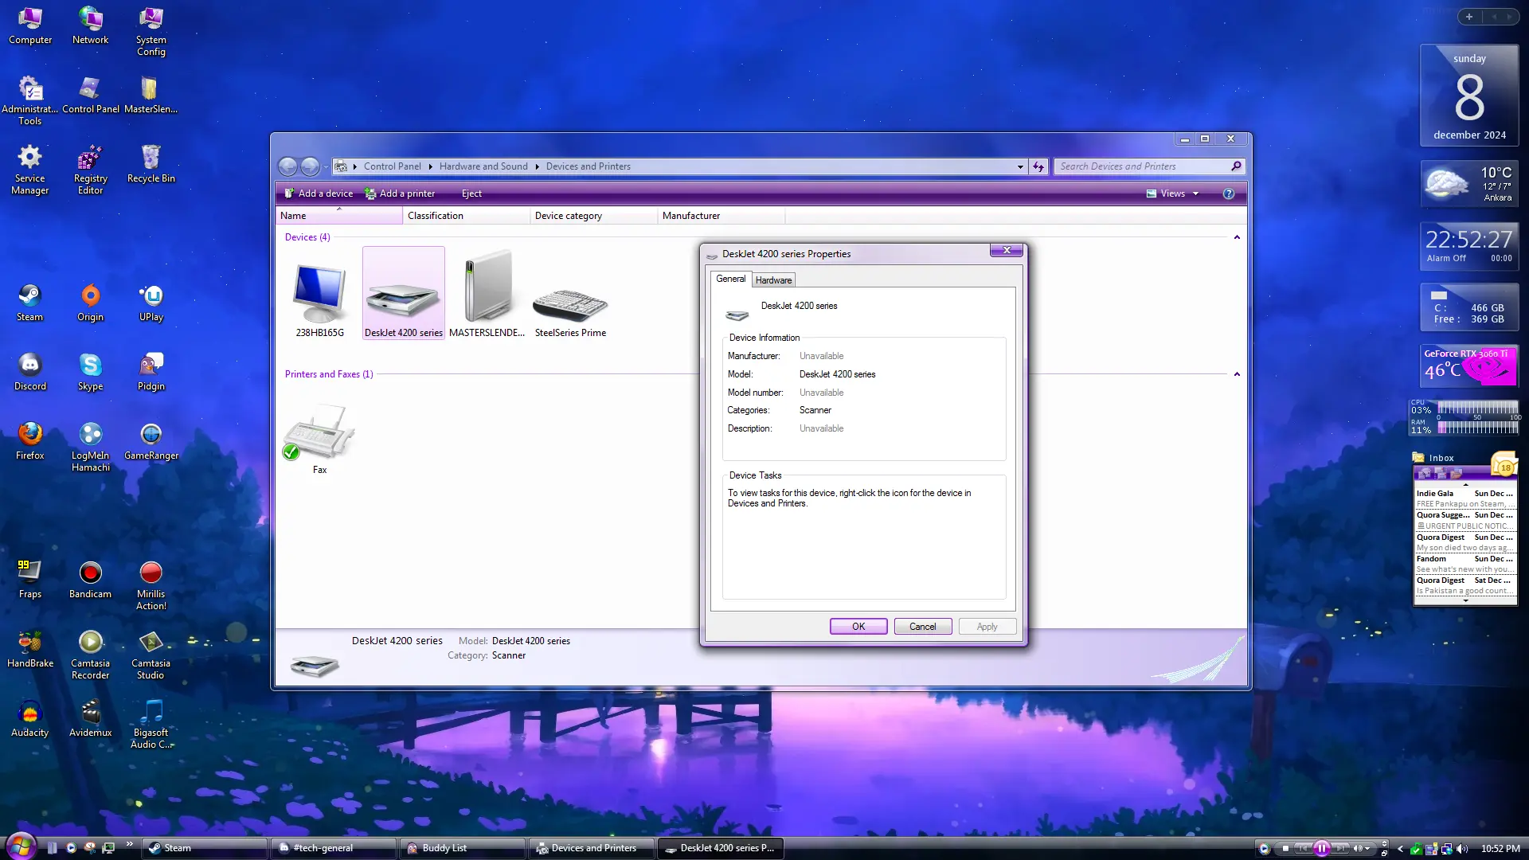Open the address bar history dropdown

[x=1020, y=166]
